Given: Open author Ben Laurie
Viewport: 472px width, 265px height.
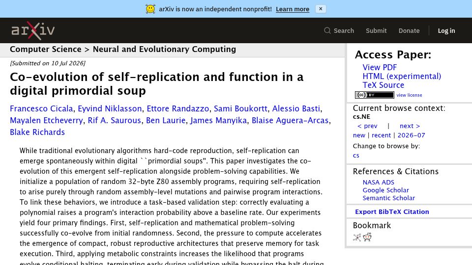Looking at the screenshot, I should tap(166, 120).
